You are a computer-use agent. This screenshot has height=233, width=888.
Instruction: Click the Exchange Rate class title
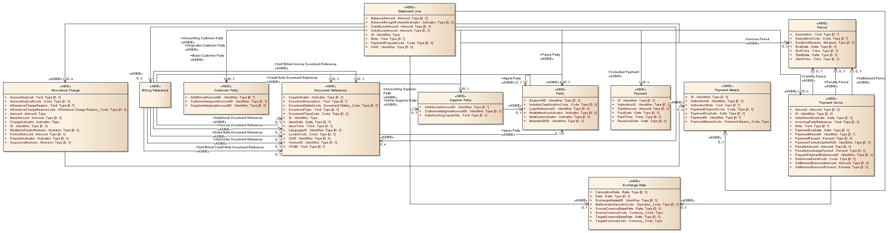(x=634, y=185)
